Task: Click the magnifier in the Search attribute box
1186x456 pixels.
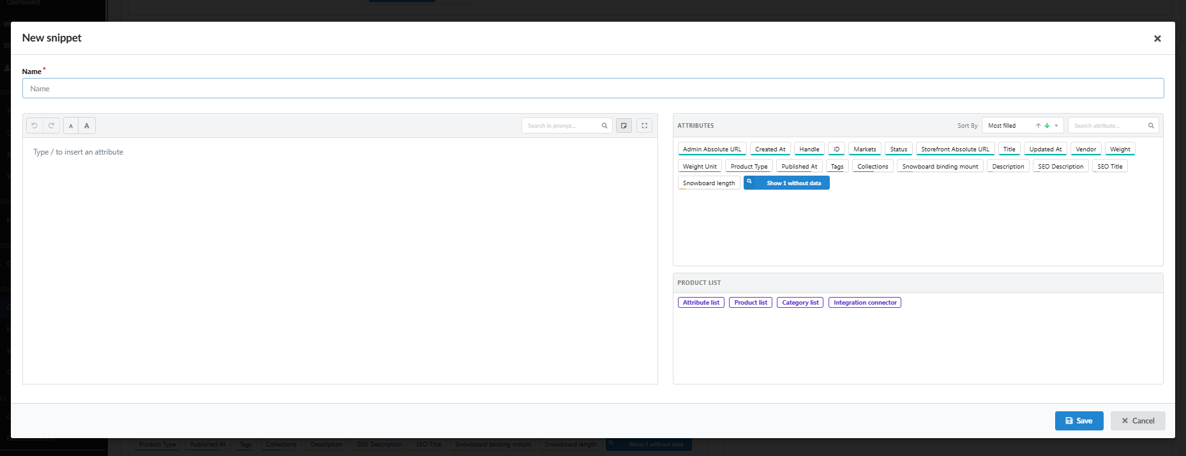Action: pos(1151,126)
